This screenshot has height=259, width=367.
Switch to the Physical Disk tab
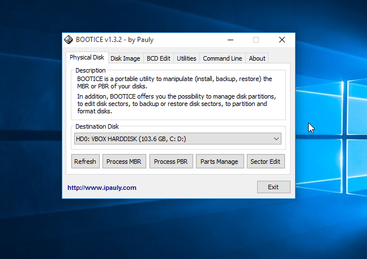tap(87, 58)
